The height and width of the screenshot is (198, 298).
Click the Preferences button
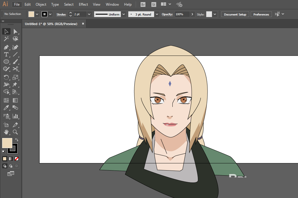click(261, 14)
